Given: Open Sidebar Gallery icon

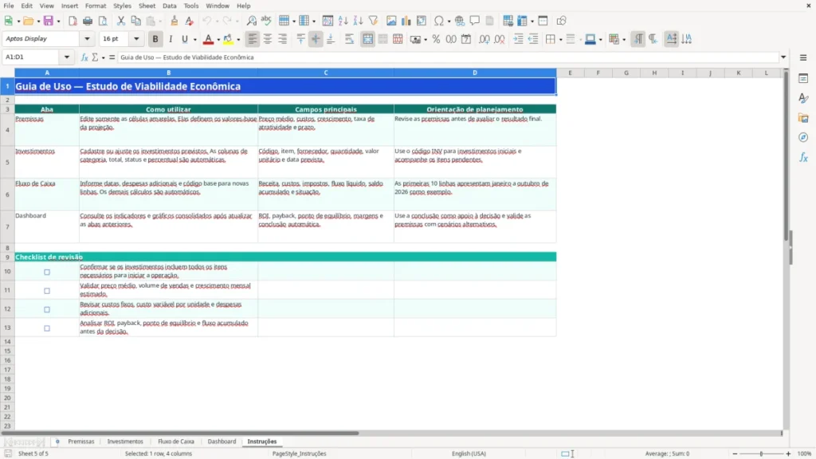Looking at the screenshot, I should tap(803, 118).
